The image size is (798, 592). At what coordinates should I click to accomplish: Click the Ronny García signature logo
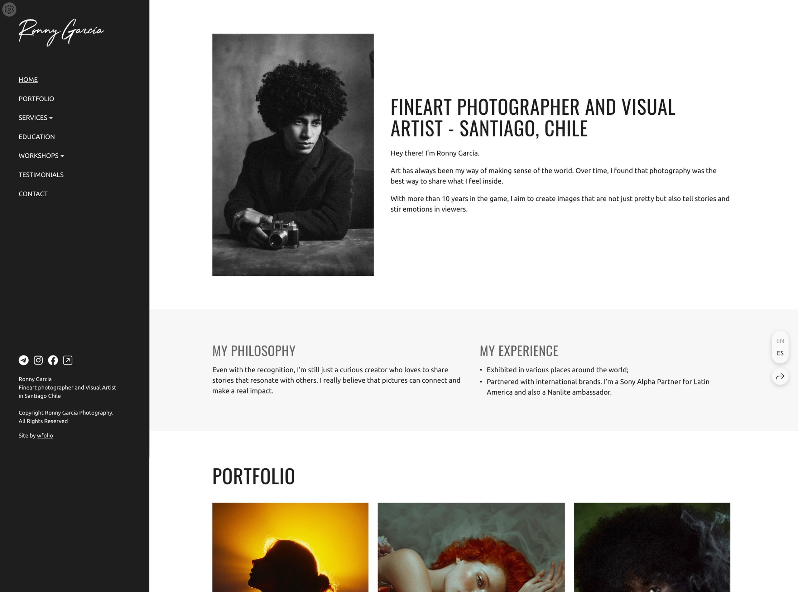pyautogui.click(x=61, y=32)
